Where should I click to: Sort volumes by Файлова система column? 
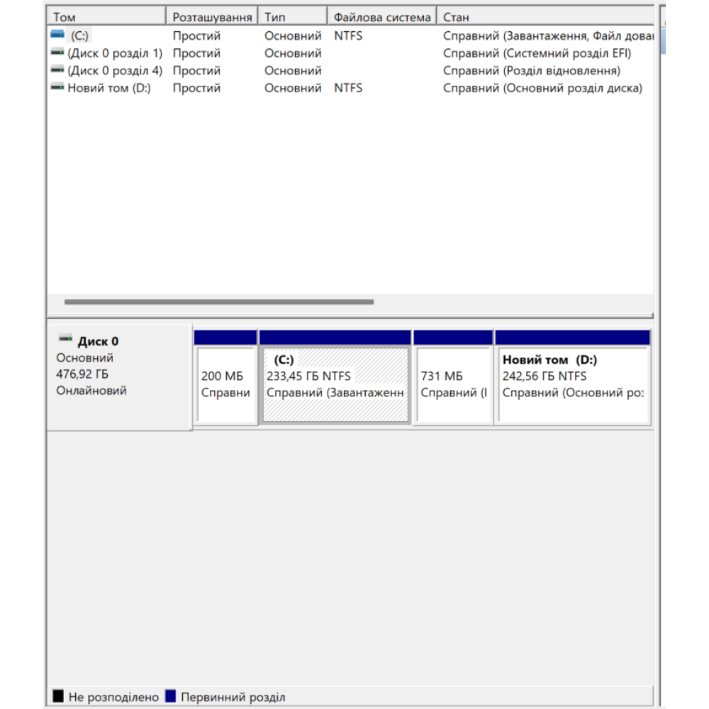click(382, 17)
